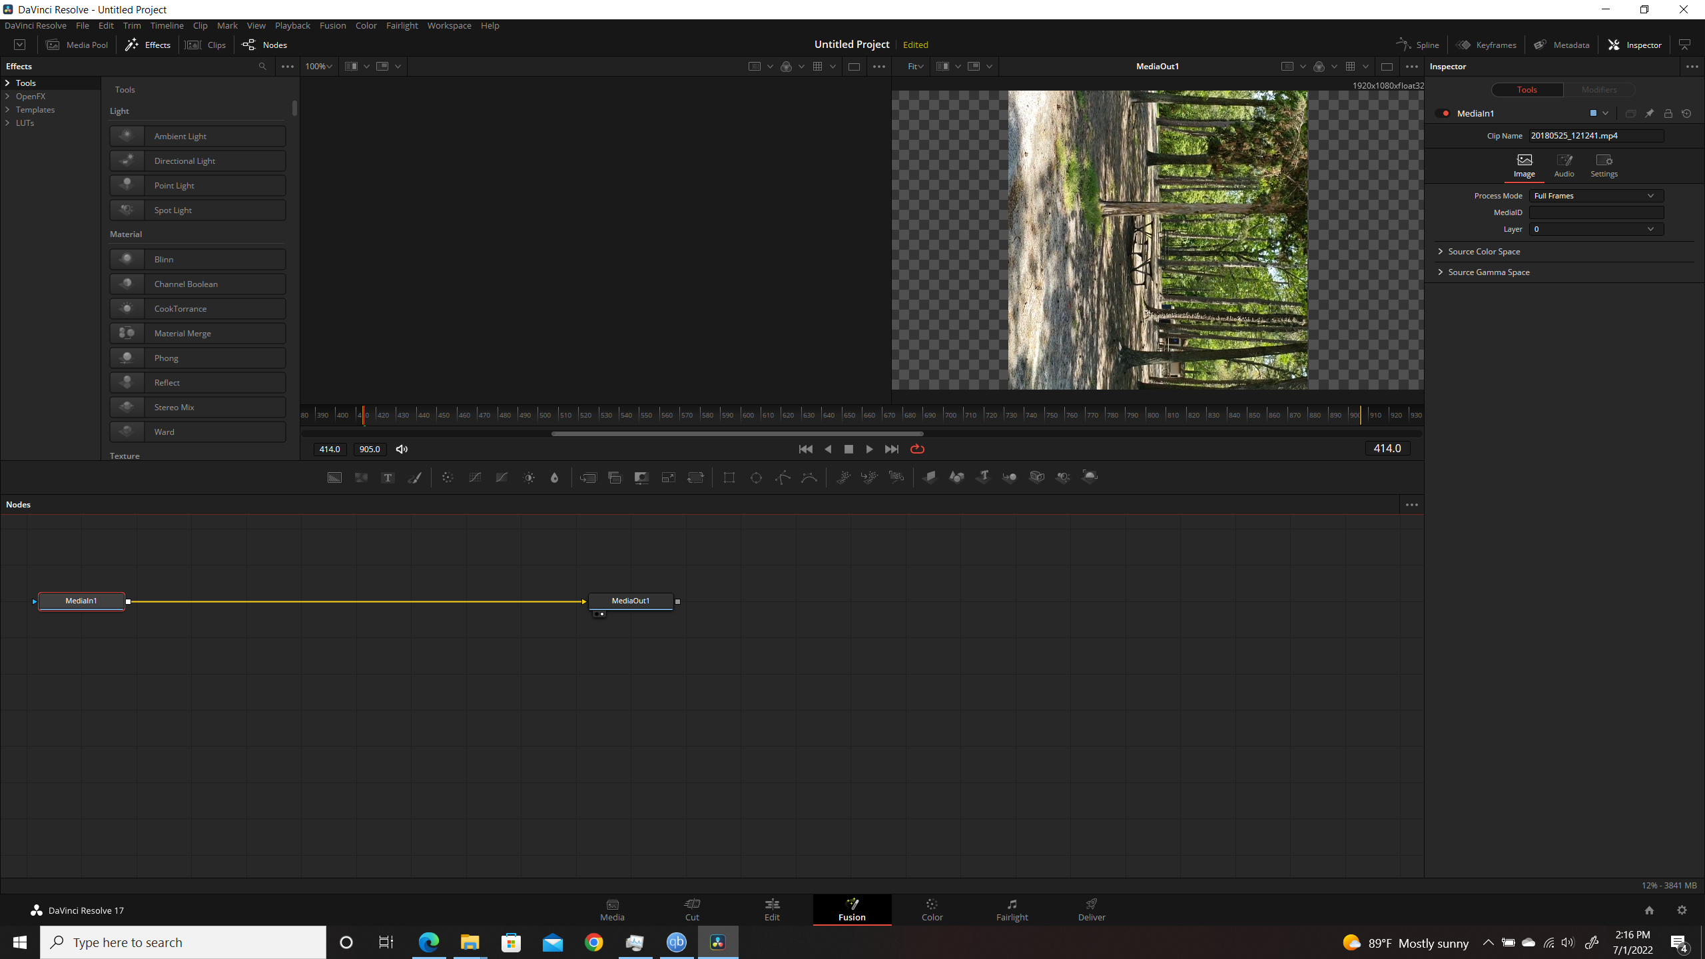The image size is (1705, 959).
Task: Toggle audio mute speaker button
Action: (402, 449)
